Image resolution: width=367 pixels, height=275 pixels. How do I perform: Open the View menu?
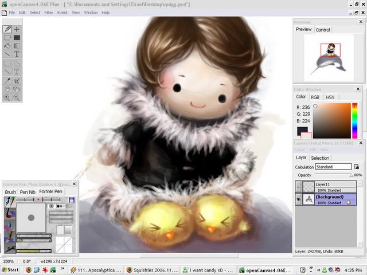pos(76,13)
